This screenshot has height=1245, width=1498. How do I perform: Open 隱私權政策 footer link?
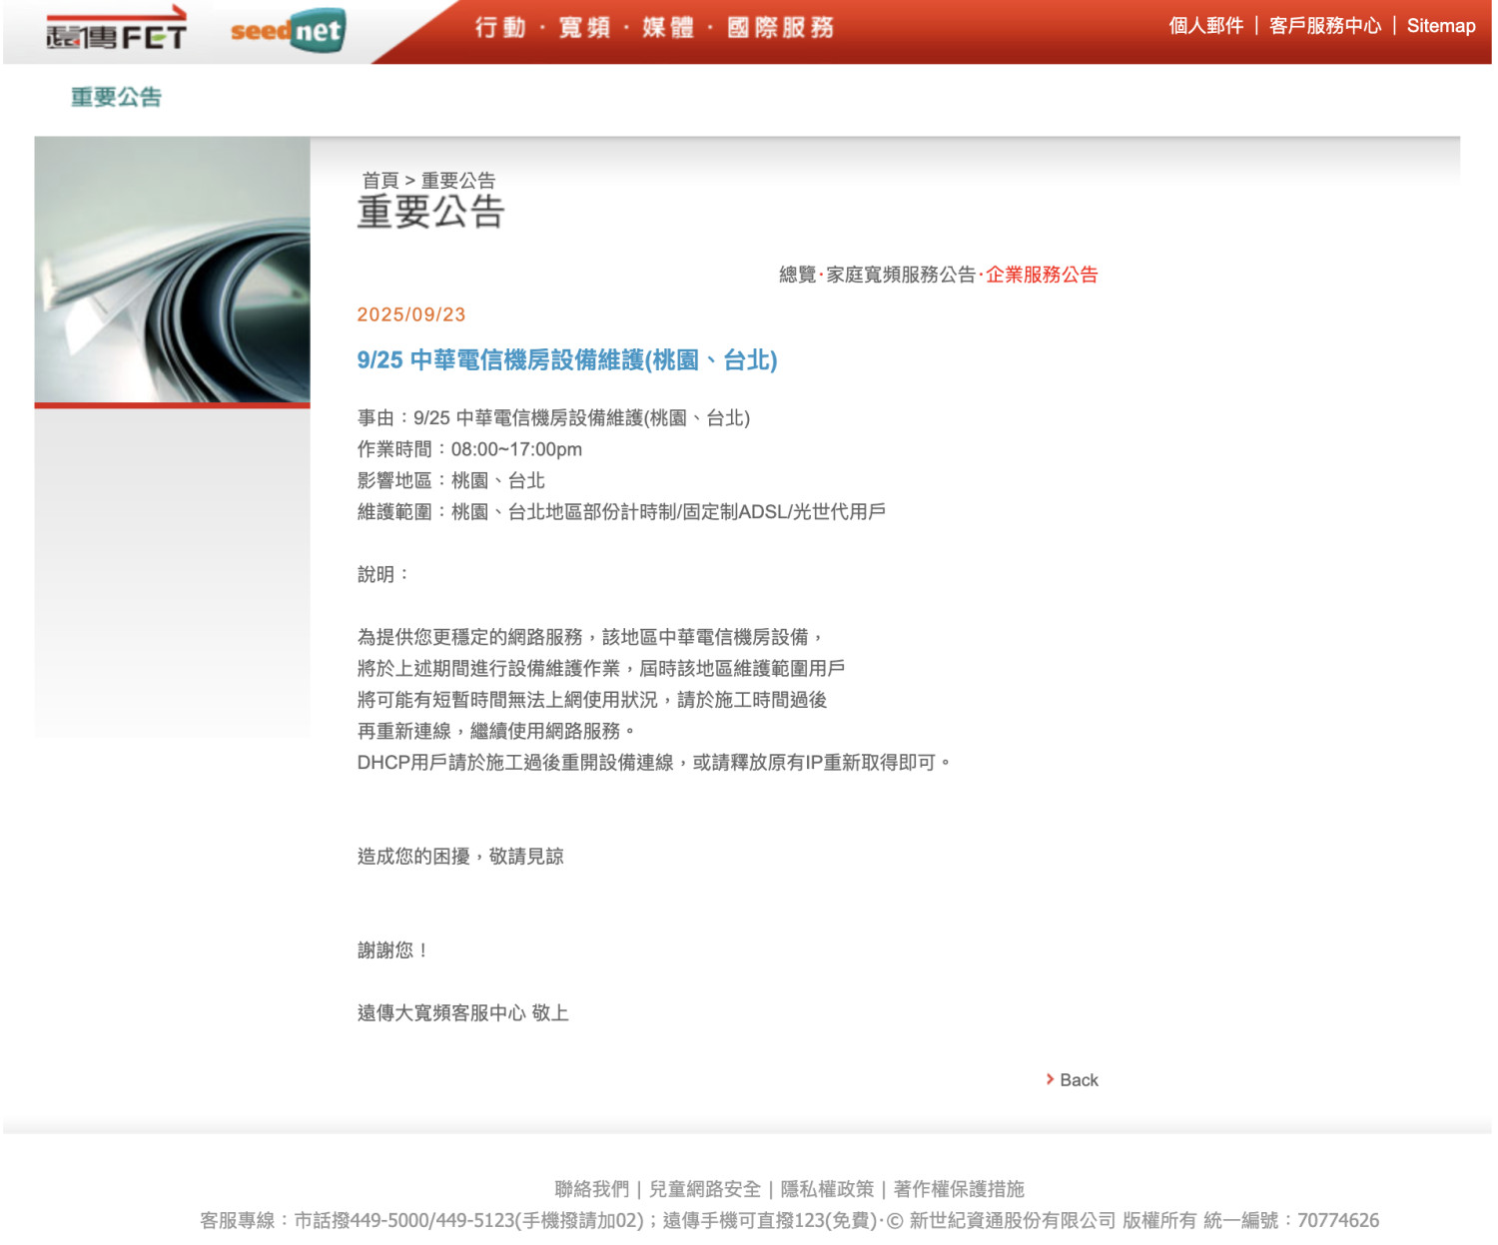point(827,1189)
